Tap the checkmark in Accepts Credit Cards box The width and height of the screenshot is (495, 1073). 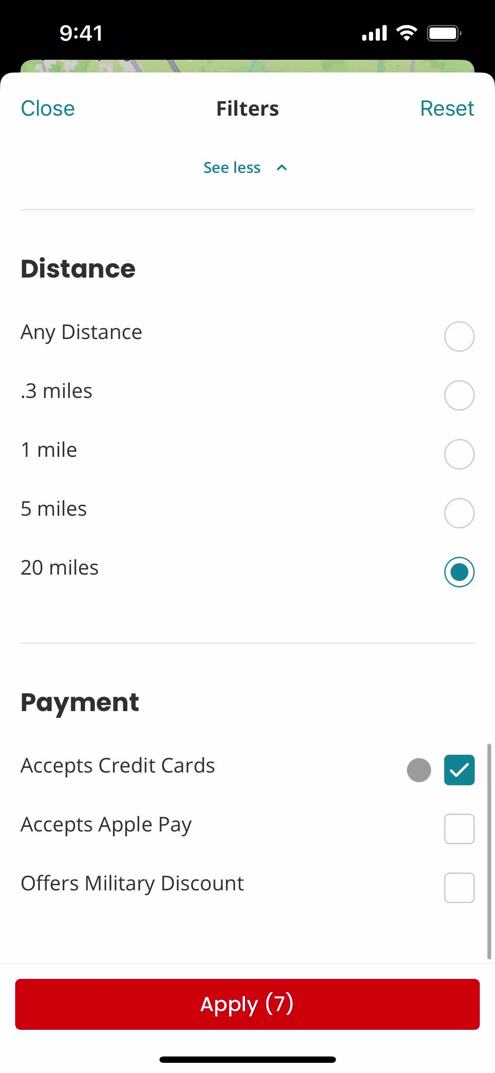pyautogui.click(x=459, y=770)
